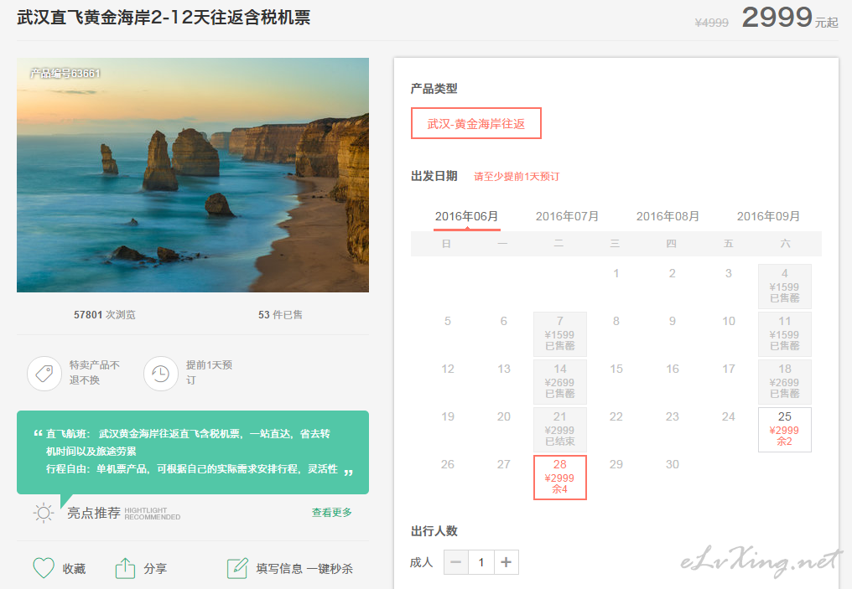The image size is (852, 589).
Task: Click calendar date 1 in June
Action: click(x=616, y=273)
